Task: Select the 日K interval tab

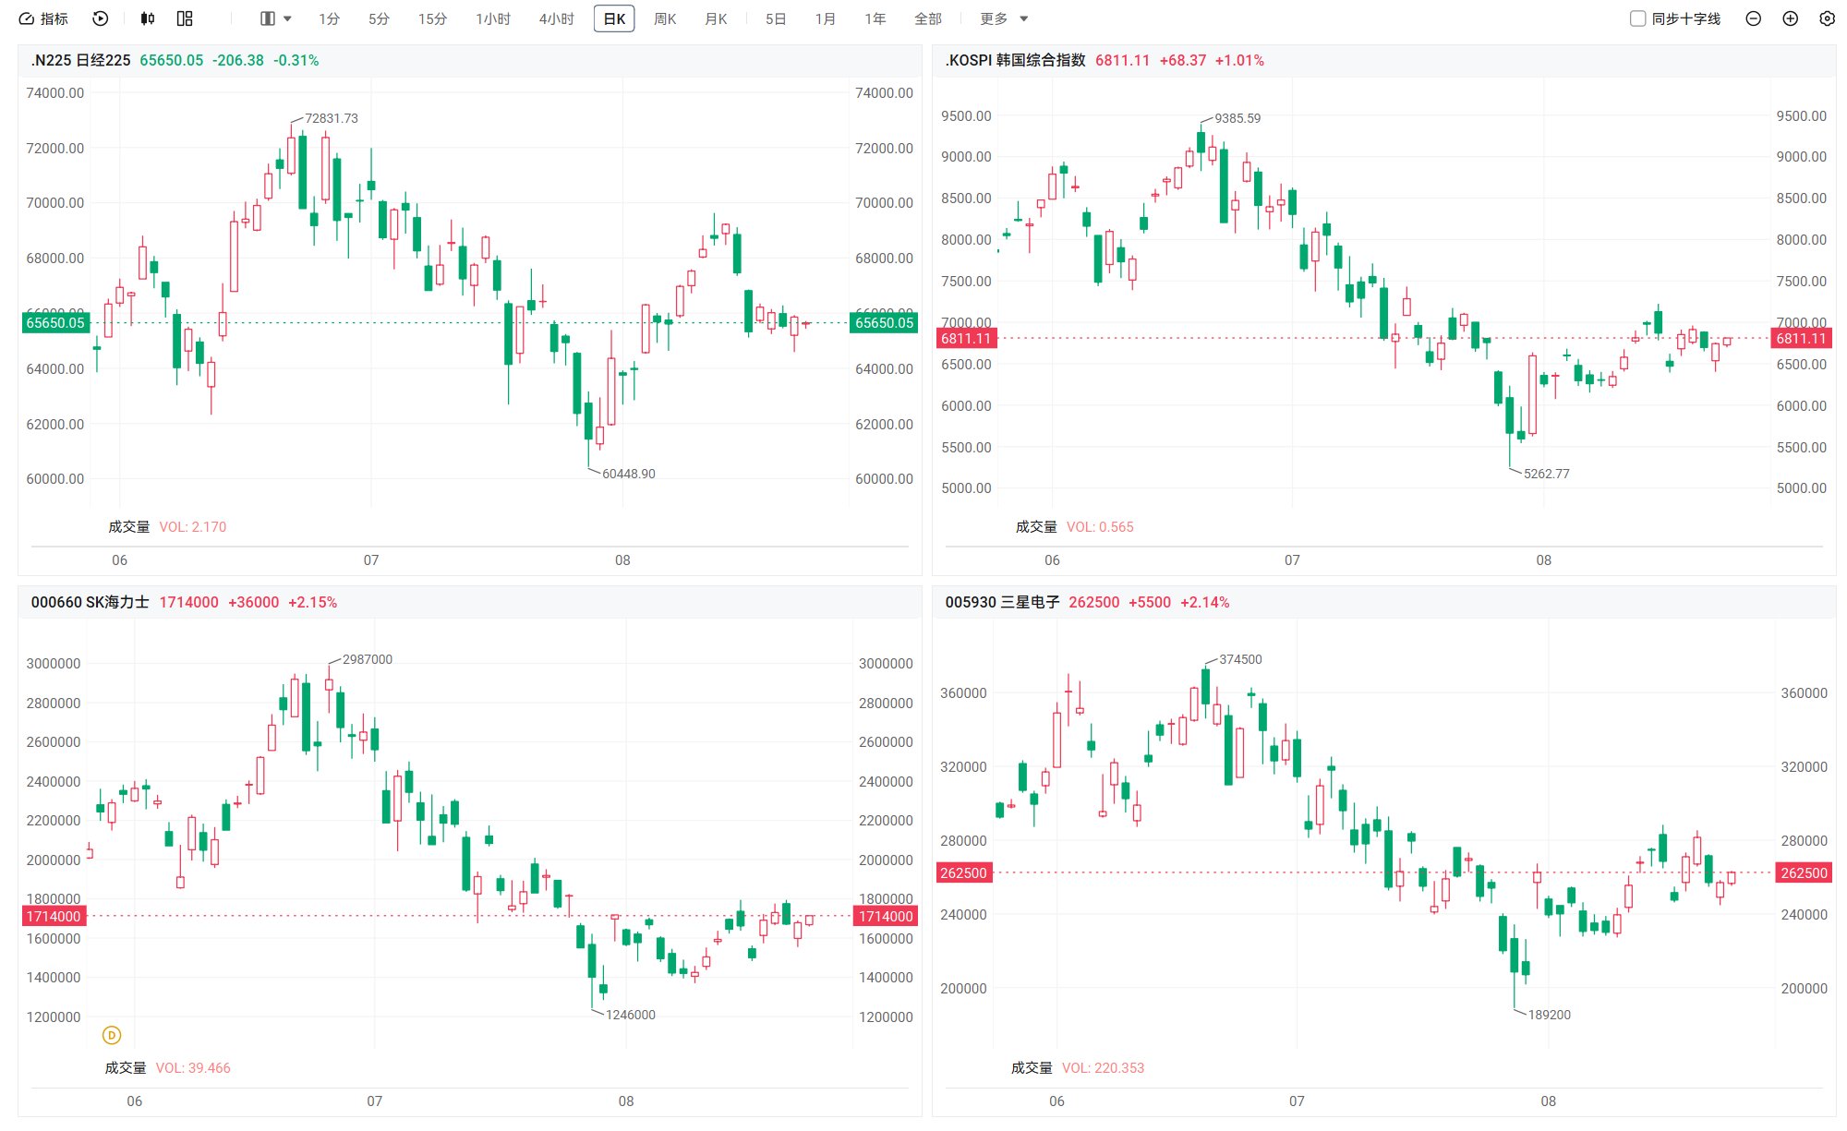Action: [x=614, y=18]
